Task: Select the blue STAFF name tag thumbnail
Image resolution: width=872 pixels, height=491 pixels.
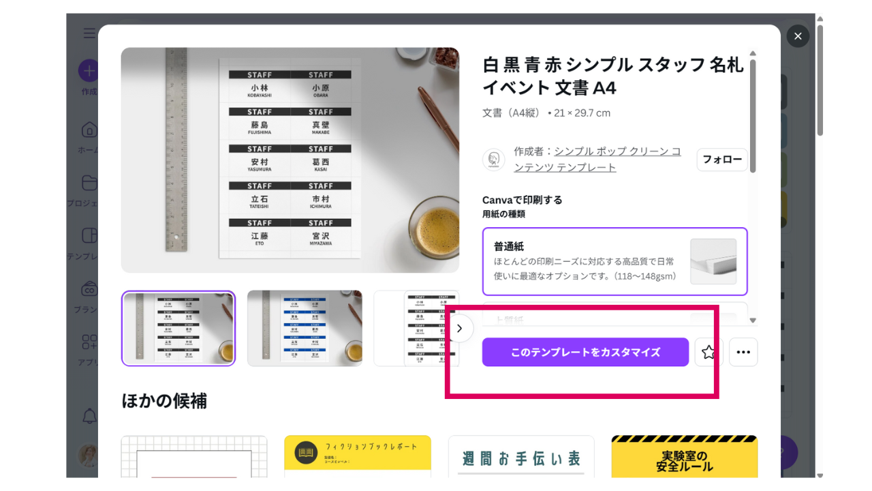Action: tap(305, 328)
